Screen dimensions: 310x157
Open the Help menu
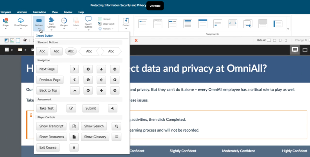[81, 12]
